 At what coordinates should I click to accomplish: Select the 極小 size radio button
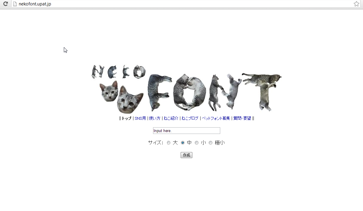(x=211, y=143)
